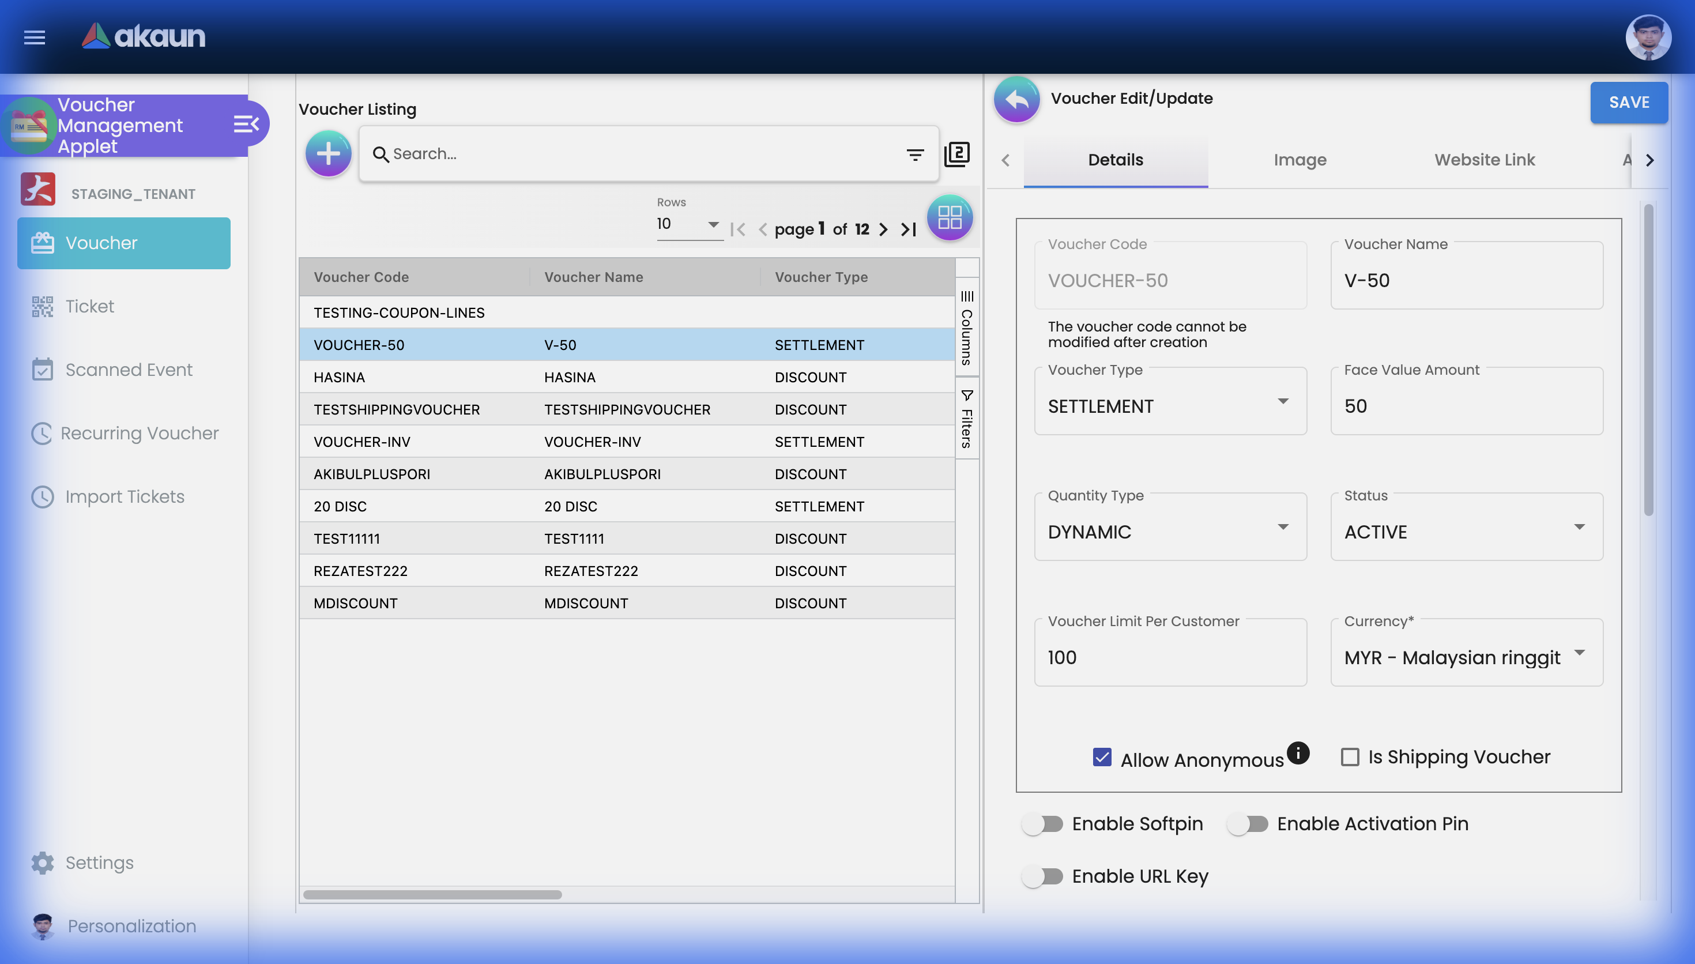
Task: Click the hamburger menu icon
Action: 35,37
